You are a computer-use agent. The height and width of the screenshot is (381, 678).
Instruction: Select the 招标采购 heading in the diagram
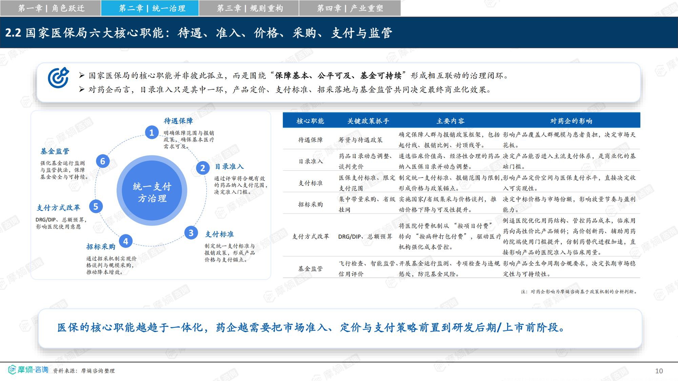(101, 247)
